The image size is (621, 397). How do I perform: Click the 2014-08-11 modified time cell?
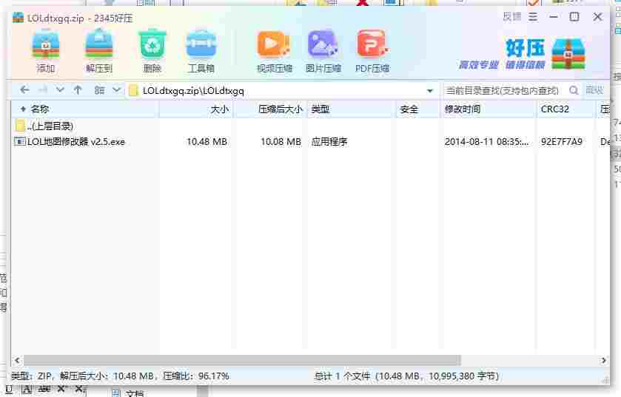tap(486, 141)
